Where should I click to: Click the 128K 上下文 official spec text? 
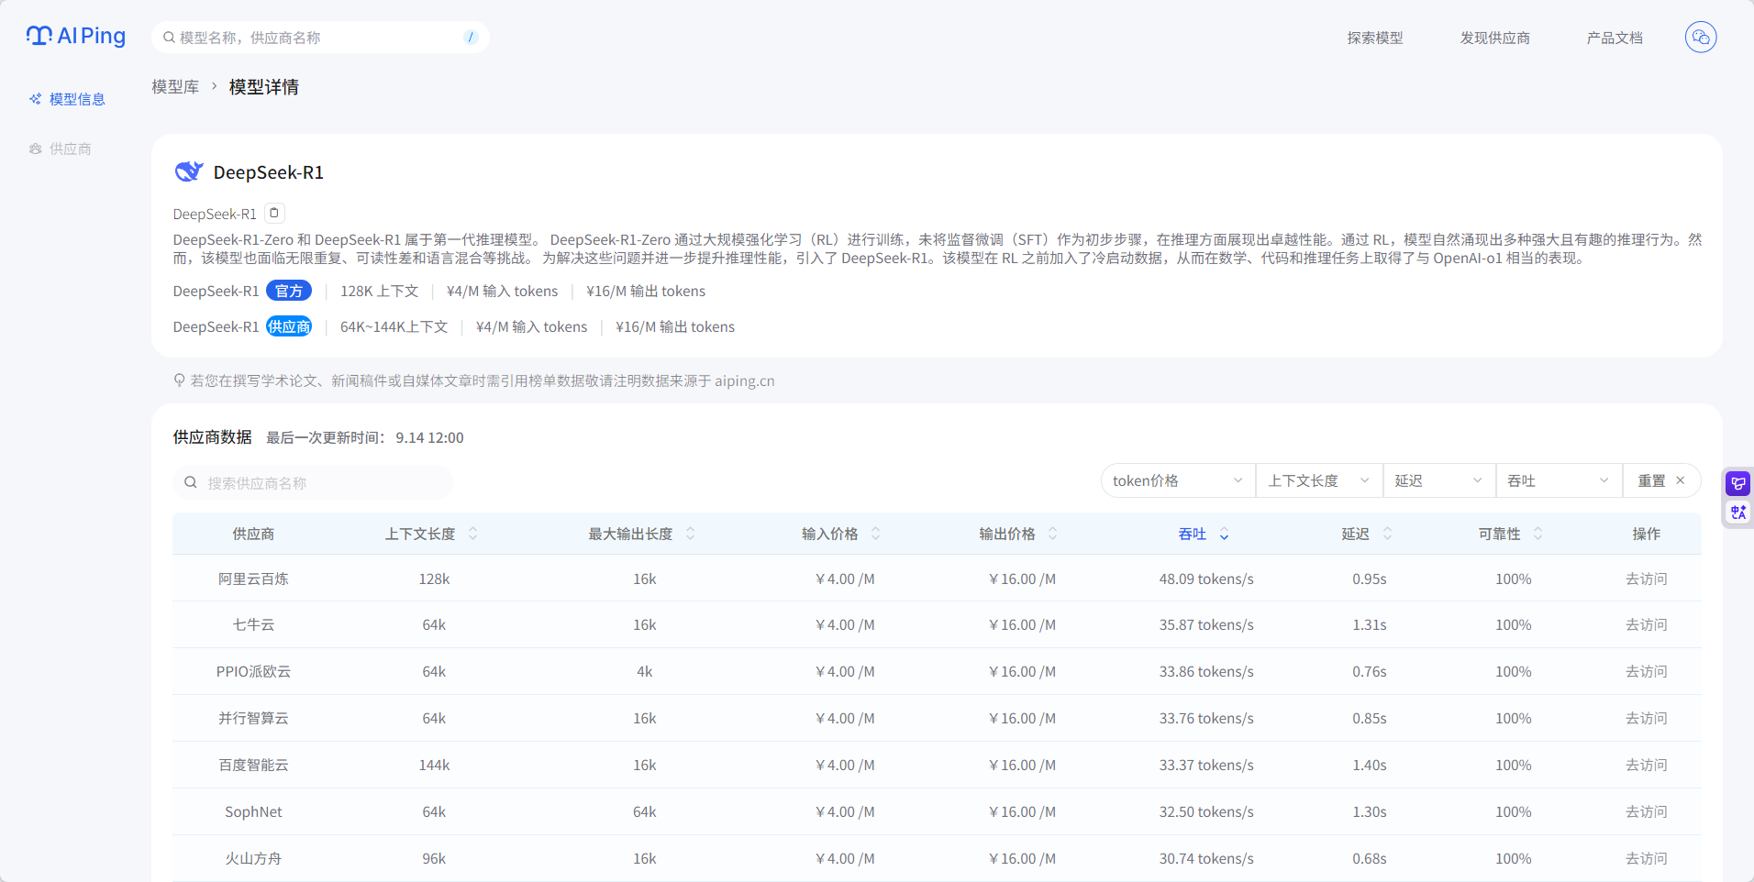point(379,291)
